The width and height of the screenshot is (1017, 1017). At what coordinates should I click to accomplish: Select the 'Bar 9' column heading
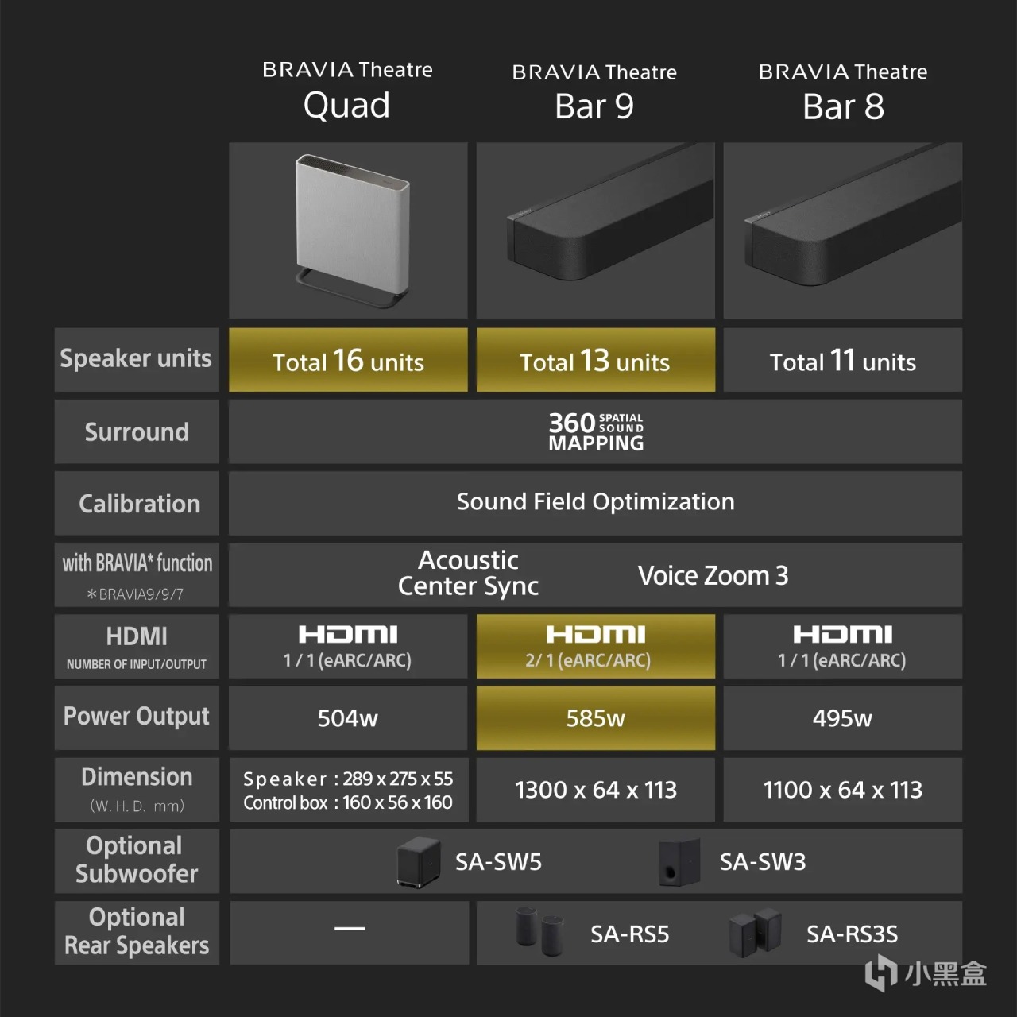pyautogui.click(x=594, y=106)
